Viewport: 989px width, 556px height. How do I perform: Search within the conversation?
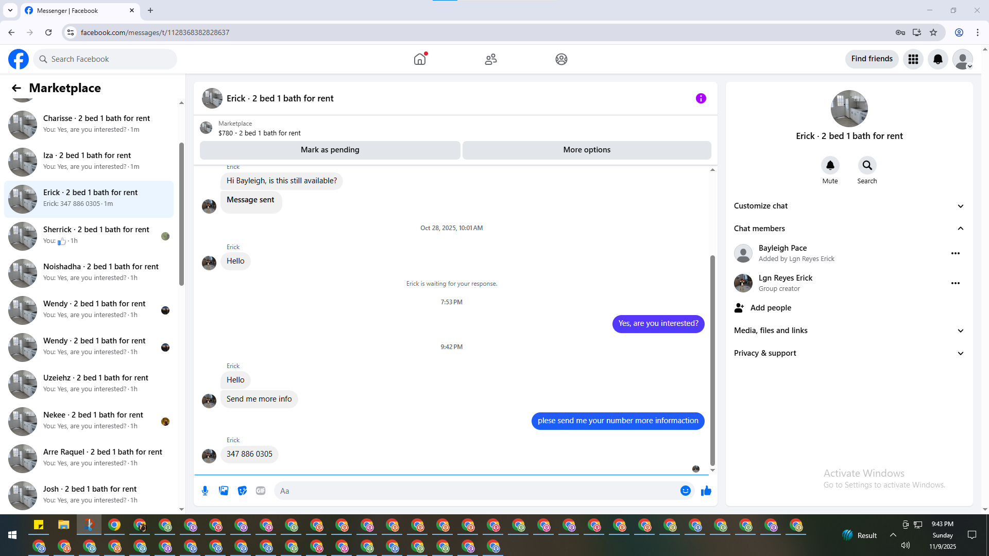(867, 165)
